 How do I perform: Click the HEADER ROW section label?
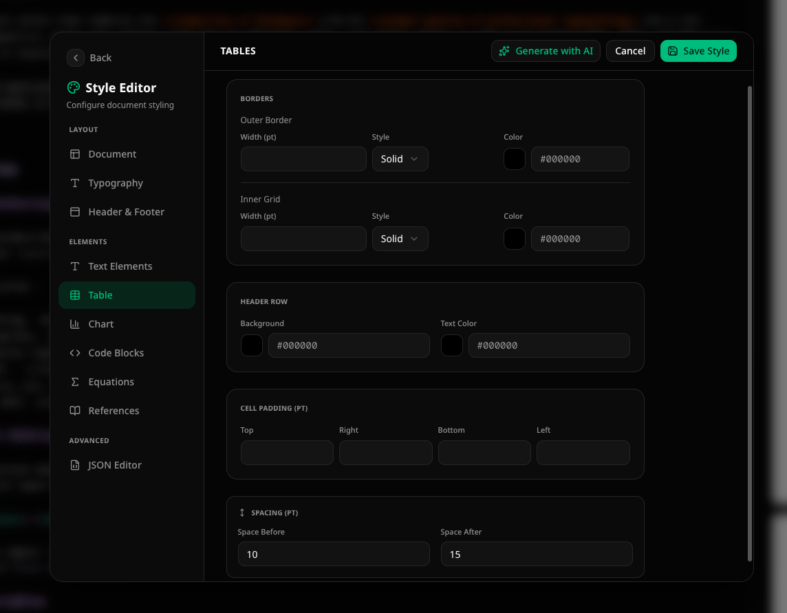coord(264,301)
